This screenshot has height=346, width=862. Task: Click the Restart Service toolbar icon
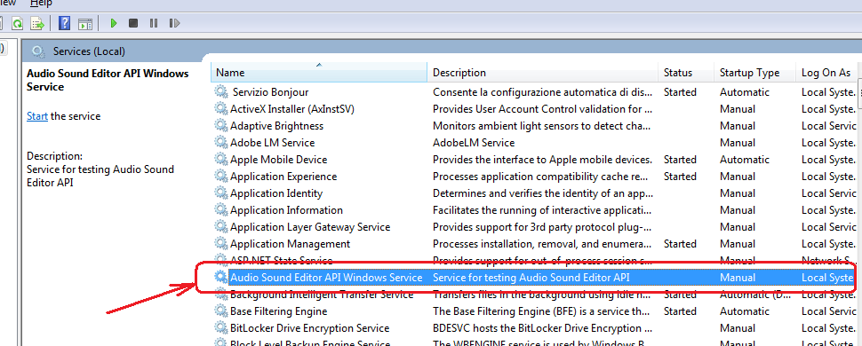coord(174,23)
